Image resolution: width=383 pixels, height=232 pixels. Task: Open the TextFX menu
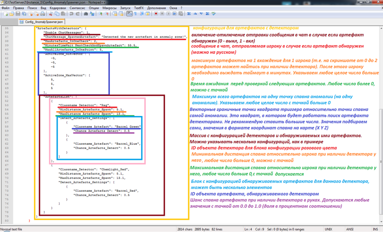(139, 8)
